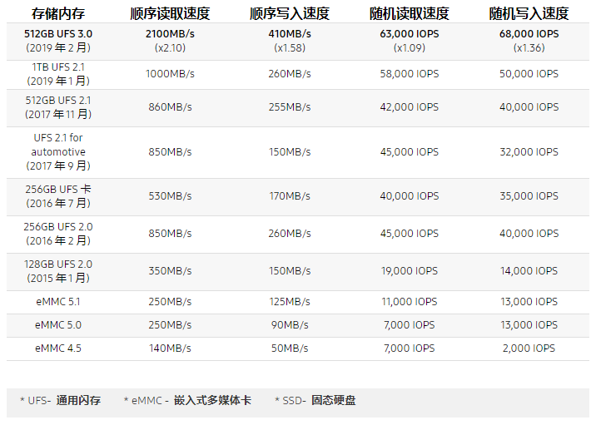The height and width of the screenshot is (425, 596).
Task: Select the 2,000 IOPS cell
Action: coord(529,348)
